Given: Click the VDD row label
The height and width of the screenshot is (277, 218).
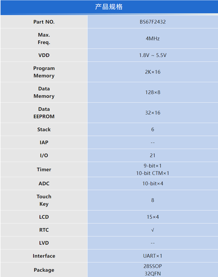Looking at the screenshot, I should (x=44, y=55).
